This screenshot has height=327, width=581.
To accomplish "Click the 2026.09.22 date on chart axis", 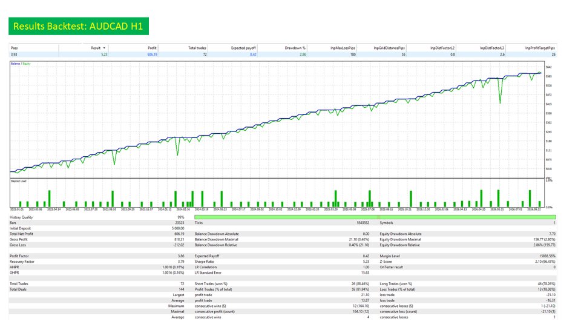I will click(x=534, y=210).
